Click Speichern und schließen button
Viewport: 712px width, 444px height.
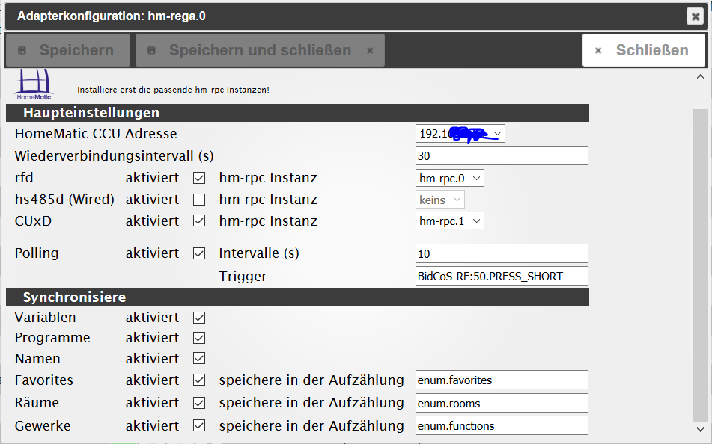[x=259, y=51]
